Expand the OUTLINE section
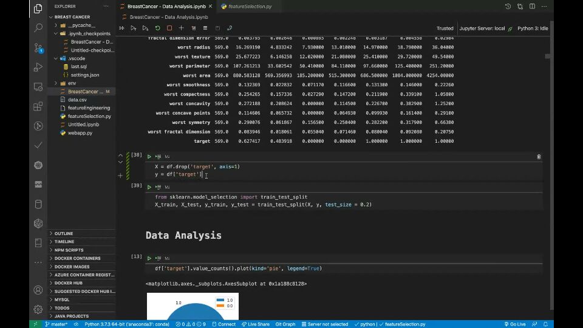This screenshot has width=583, height=328. coord(64,233)
